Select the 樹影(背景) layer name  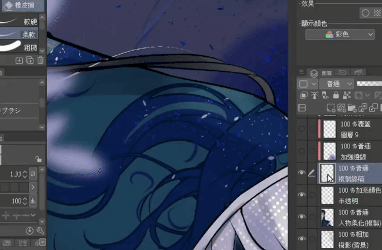coord(353,245)
